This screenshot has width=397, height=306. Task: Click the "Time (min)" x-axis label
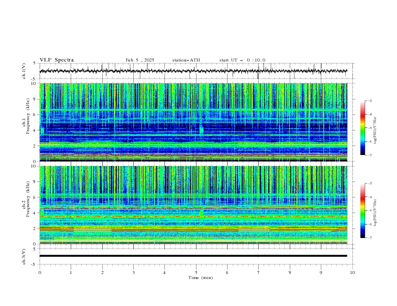(x=201, y=277)
